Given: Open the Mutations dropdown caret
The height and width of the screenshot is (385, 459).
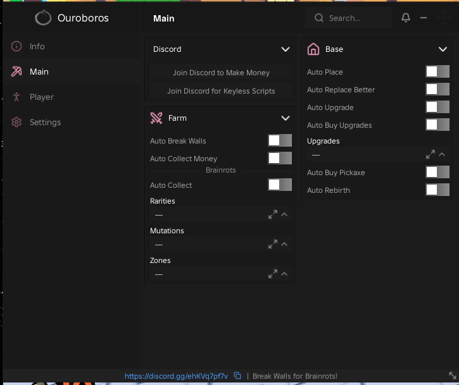Looking at the screenshot, I should coord(284,244).
